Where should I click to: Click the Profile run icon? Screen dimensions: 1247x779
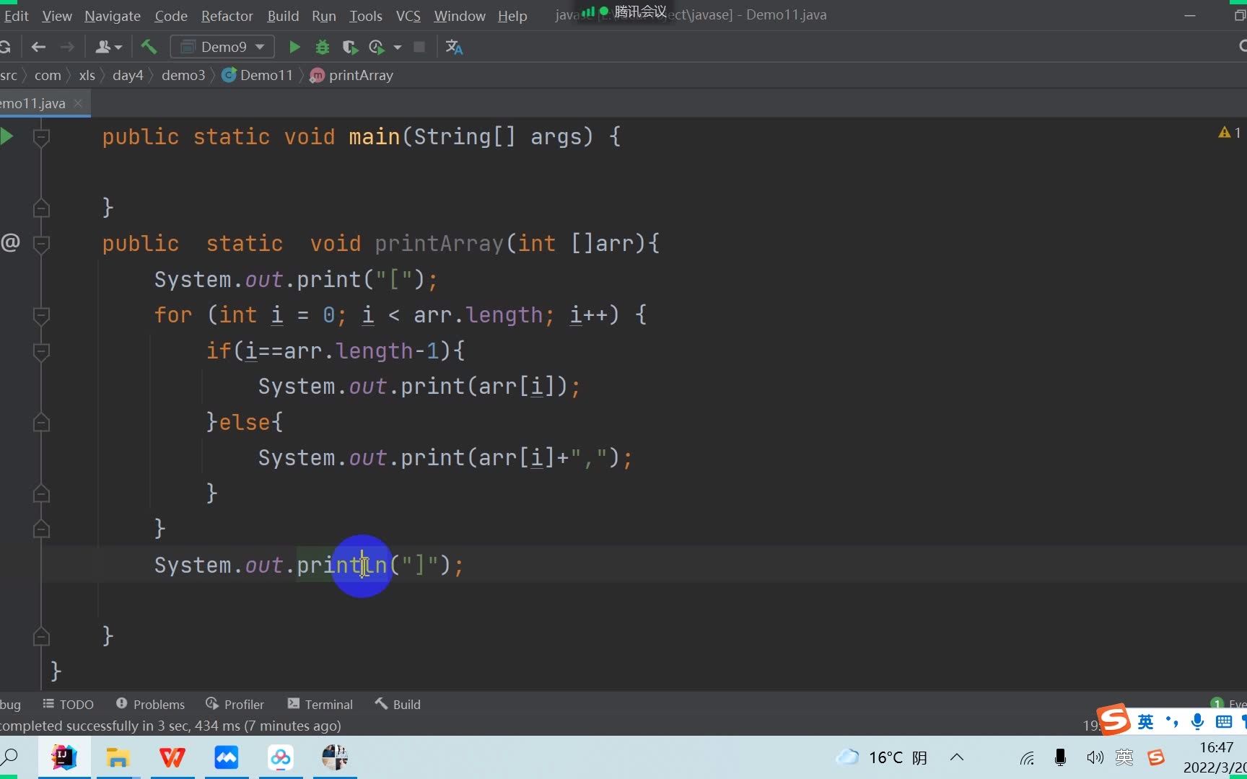(376, 47)
